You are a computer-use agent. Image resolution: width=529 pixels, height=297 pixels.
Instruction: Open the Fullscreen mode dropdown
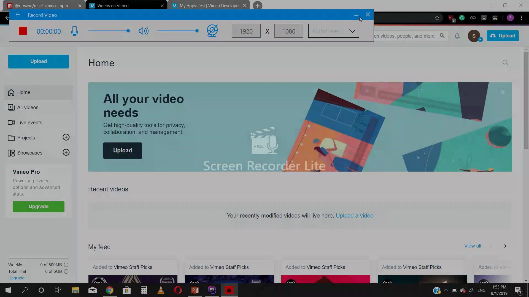(334, 31)
